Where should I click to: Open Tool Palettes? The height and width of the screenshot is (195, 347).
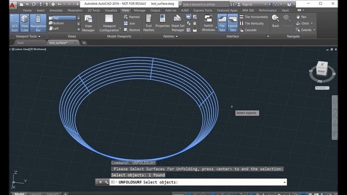click(x=149, y=23)
